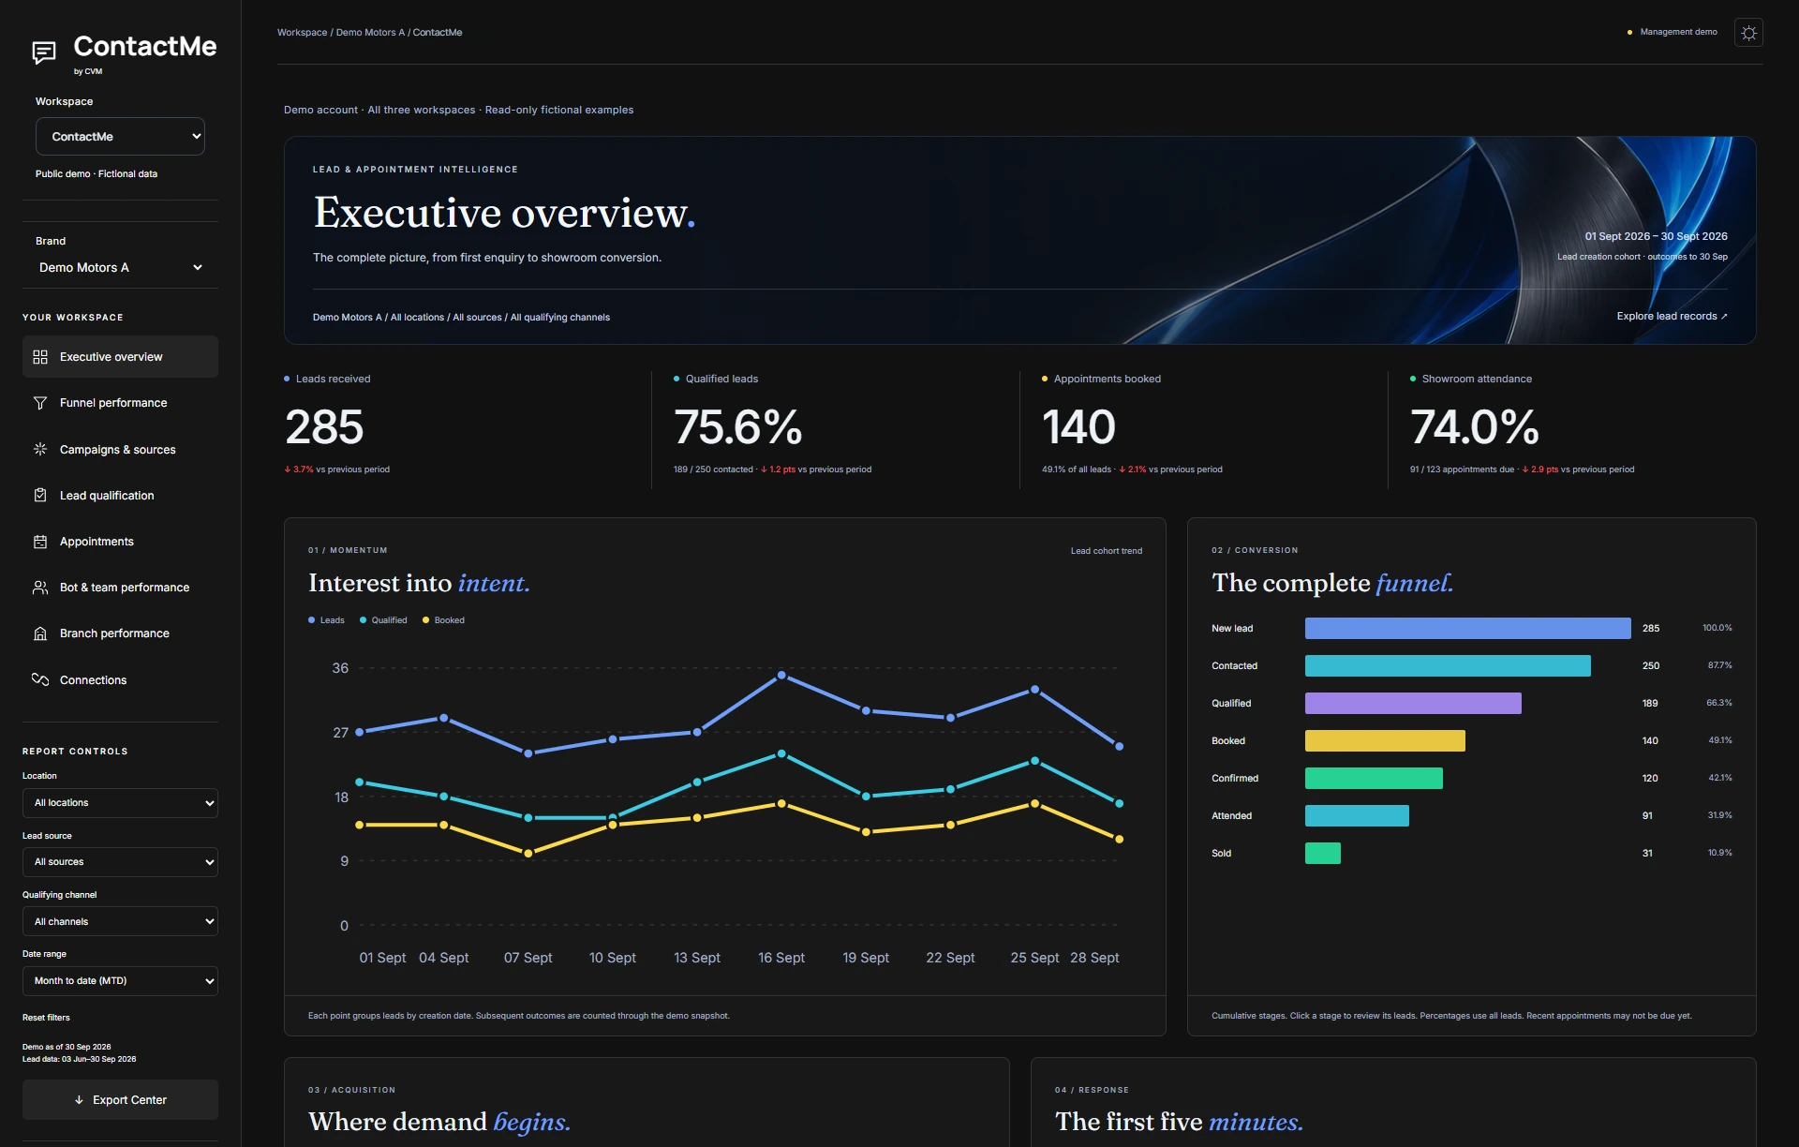Click the Qualified leads 75.6% value
The width and height of the screenshot is (1799, 1147).
[737, 427]
